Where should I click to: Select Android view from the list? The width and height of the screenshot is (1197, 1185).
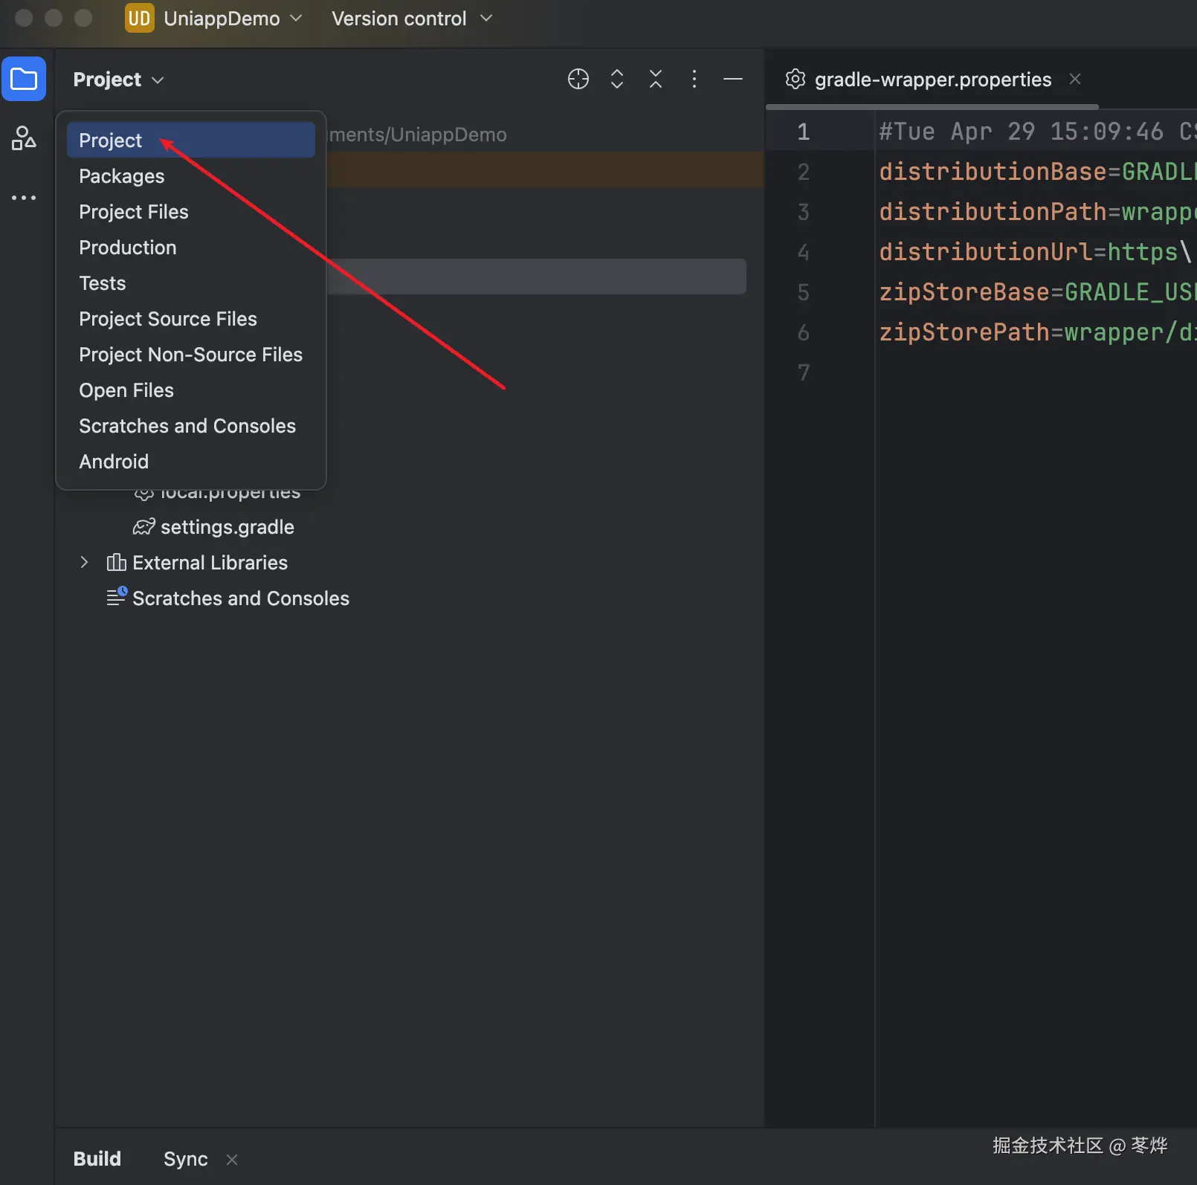(x=114, y=462)
